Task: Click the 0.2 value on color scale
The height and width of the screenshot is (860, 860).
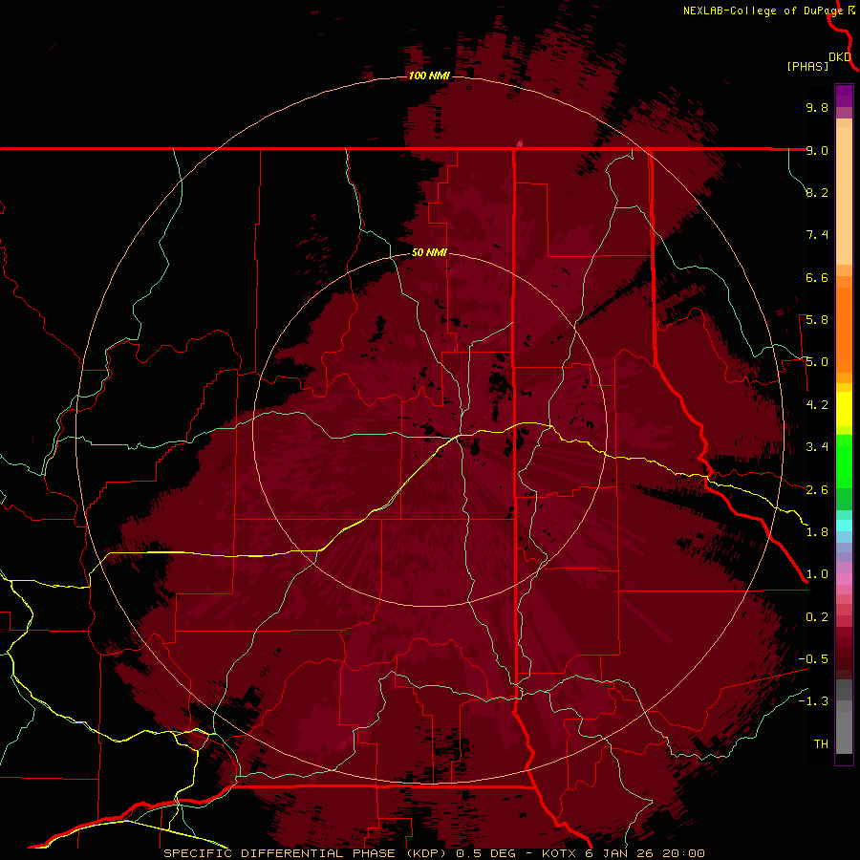Action: click(x=817, y=617)
